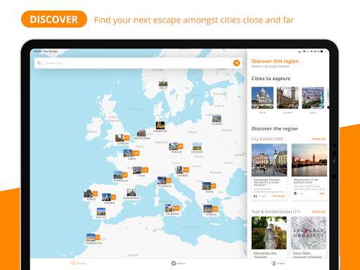
Task: Select the Lyon map pin
Action: (140, 172)
